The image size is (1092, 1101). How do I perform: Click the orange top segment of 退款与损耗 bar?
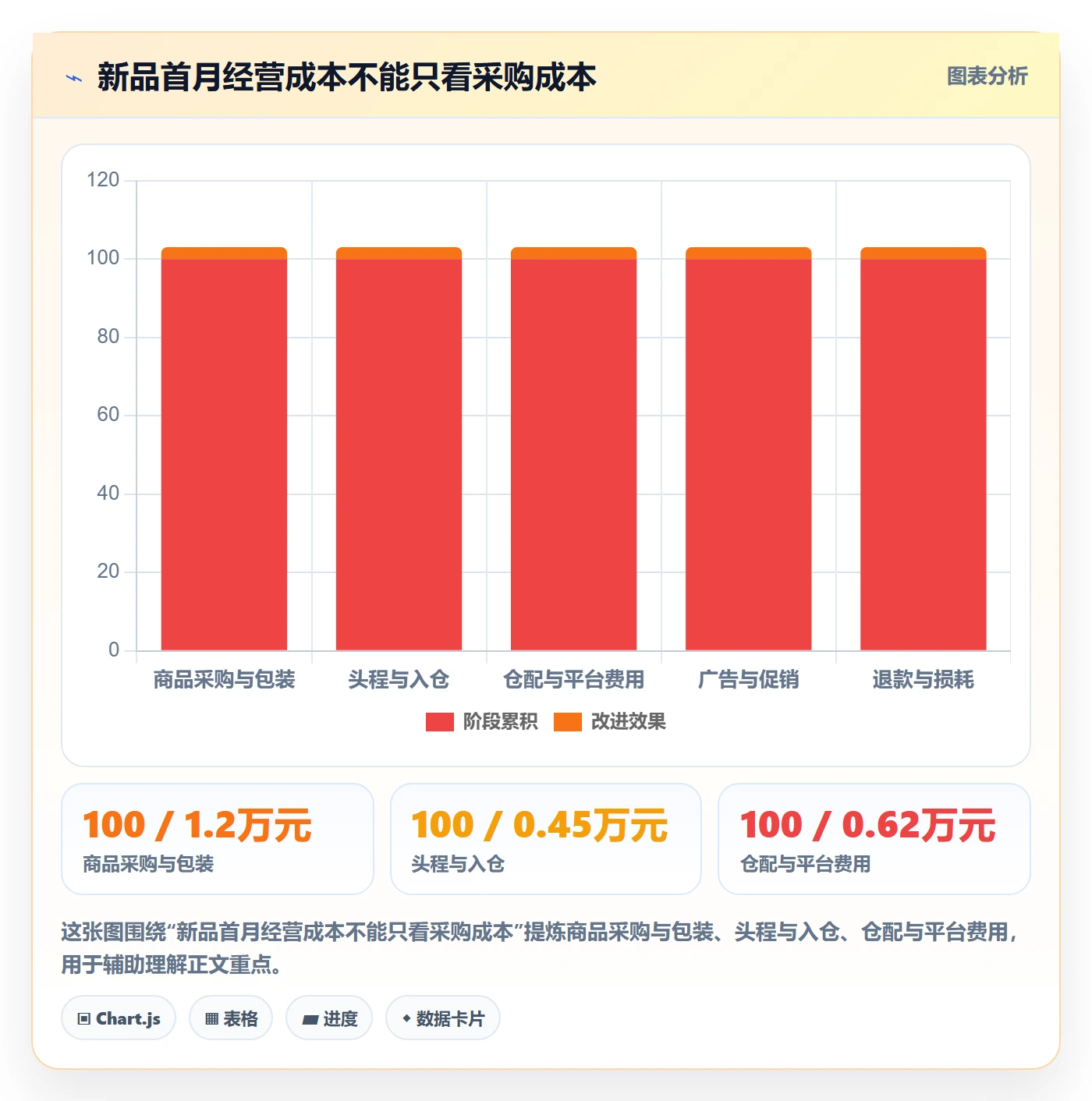click(x=923, y=253)
